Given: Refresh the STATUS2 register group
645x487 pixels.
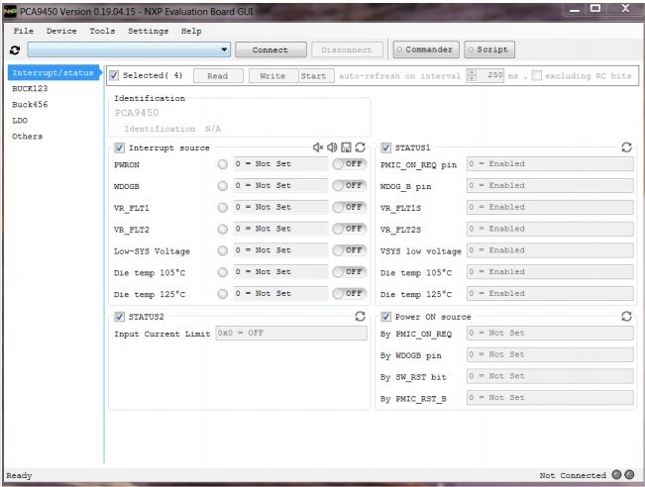Looking at the screenshot, I should (361, 316).
